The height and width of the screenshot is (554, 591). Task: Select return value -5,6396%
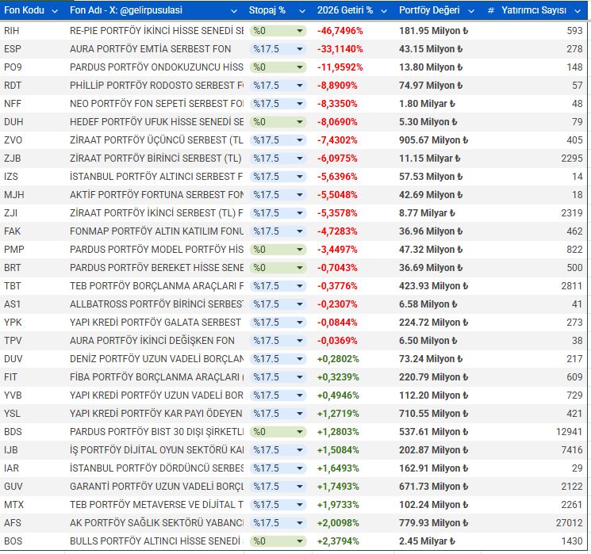click(x=337, y=177)
